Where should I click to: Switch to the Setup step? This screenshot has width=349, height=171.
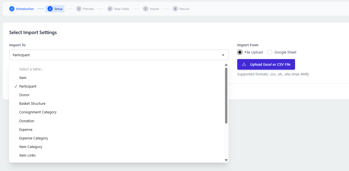click(55, 9)
